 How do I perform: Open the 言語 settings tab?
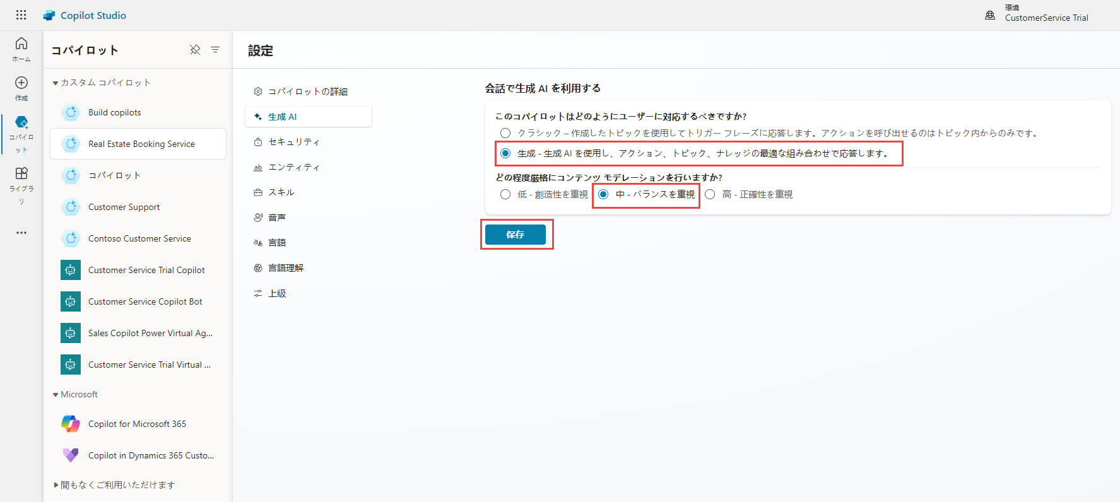pos(309,243)
